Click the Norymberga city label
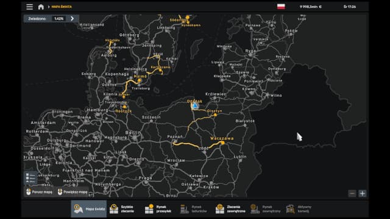Viewport: 390px width, 219px height. (108, 184)
